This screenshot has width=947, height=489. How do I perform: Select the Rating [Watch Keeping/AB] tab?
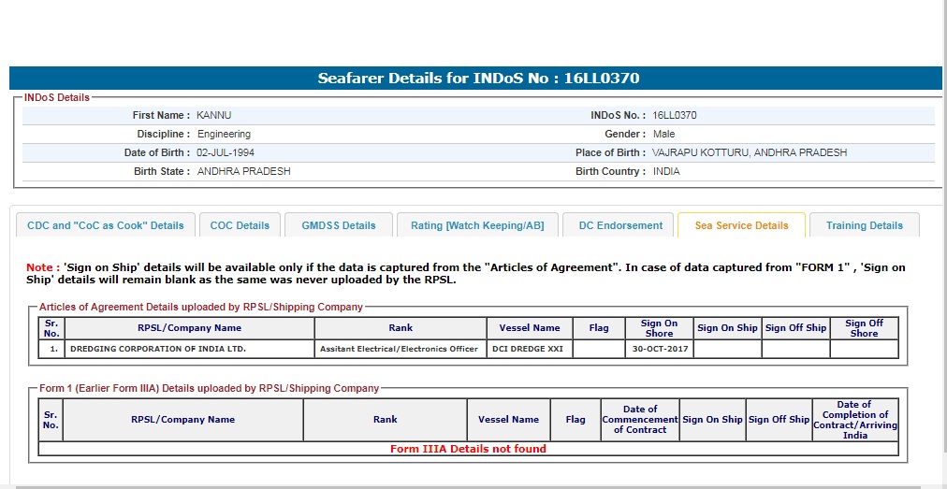(477, 225)
